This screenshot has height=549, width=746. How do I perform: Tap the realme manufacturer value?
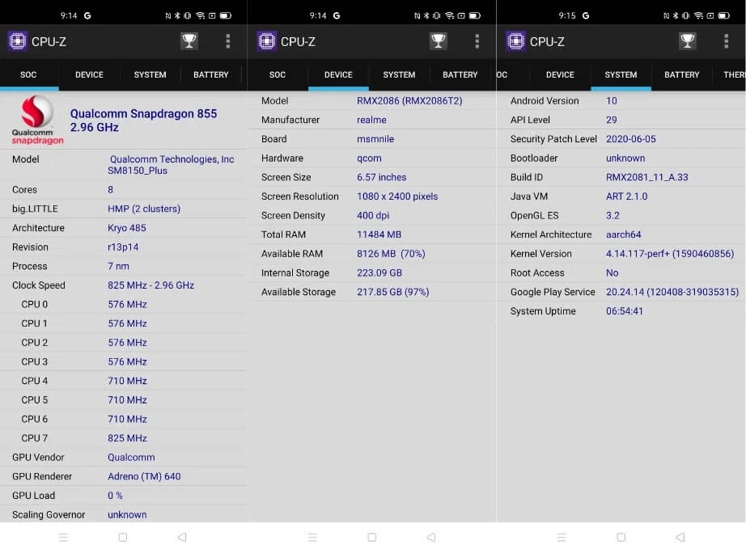pyautogui.click(x=371, y=120)
